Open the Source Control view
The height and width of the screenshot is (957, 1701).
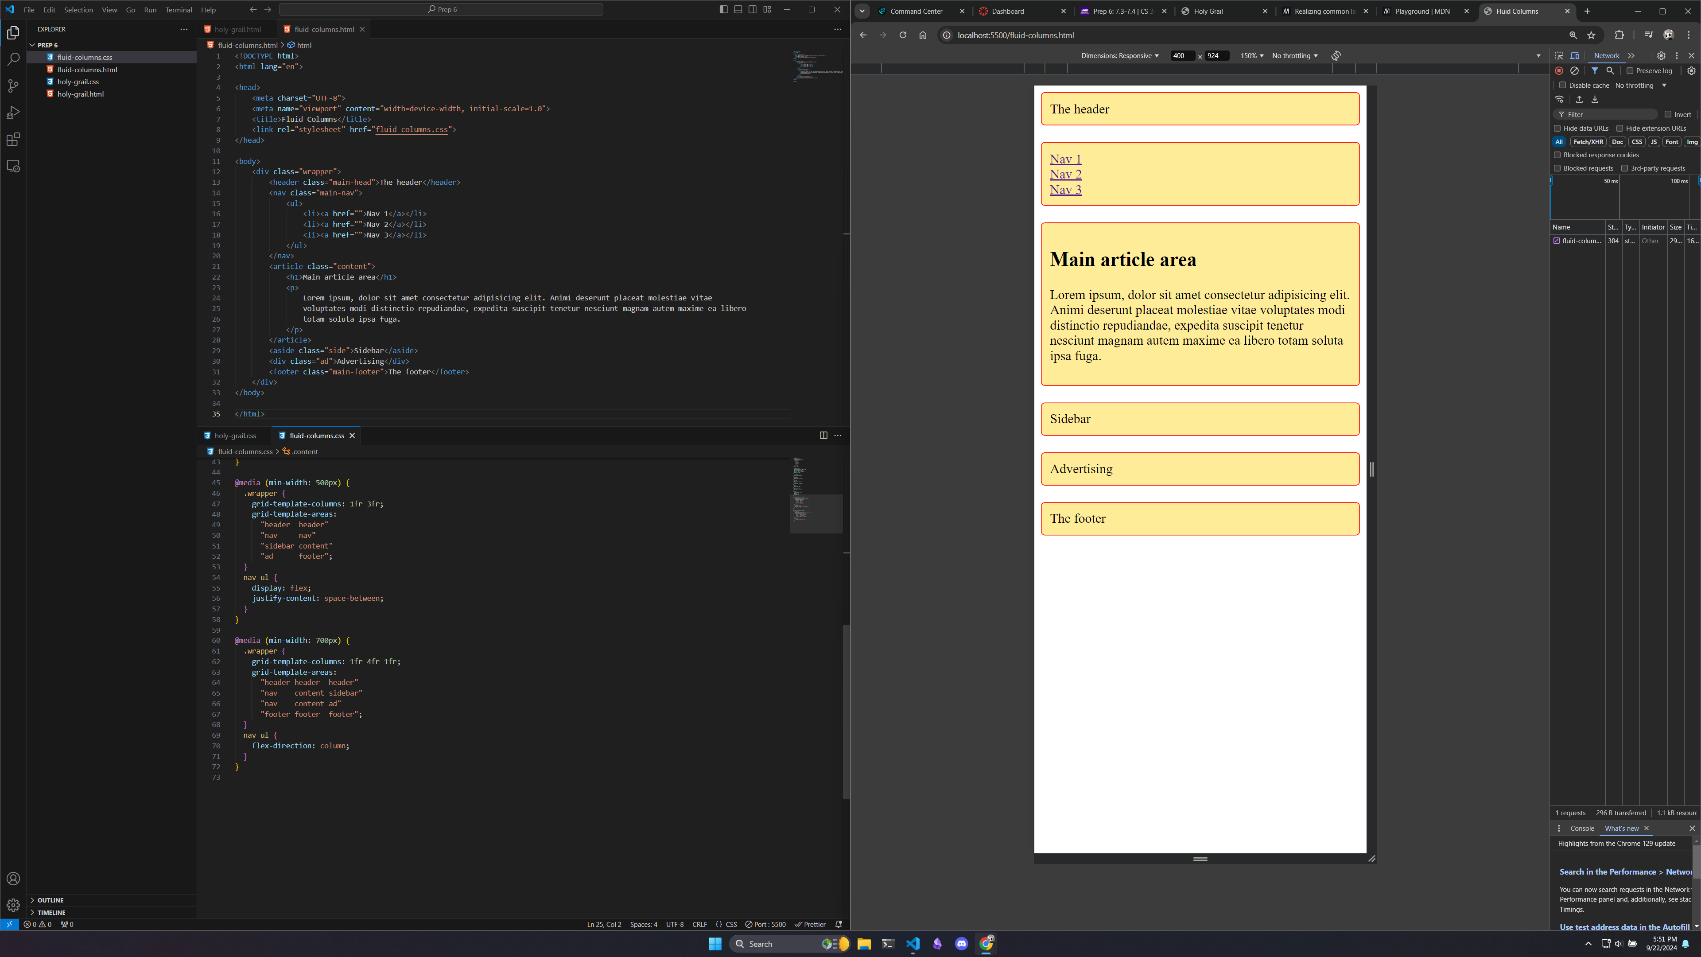pos(13,86)
